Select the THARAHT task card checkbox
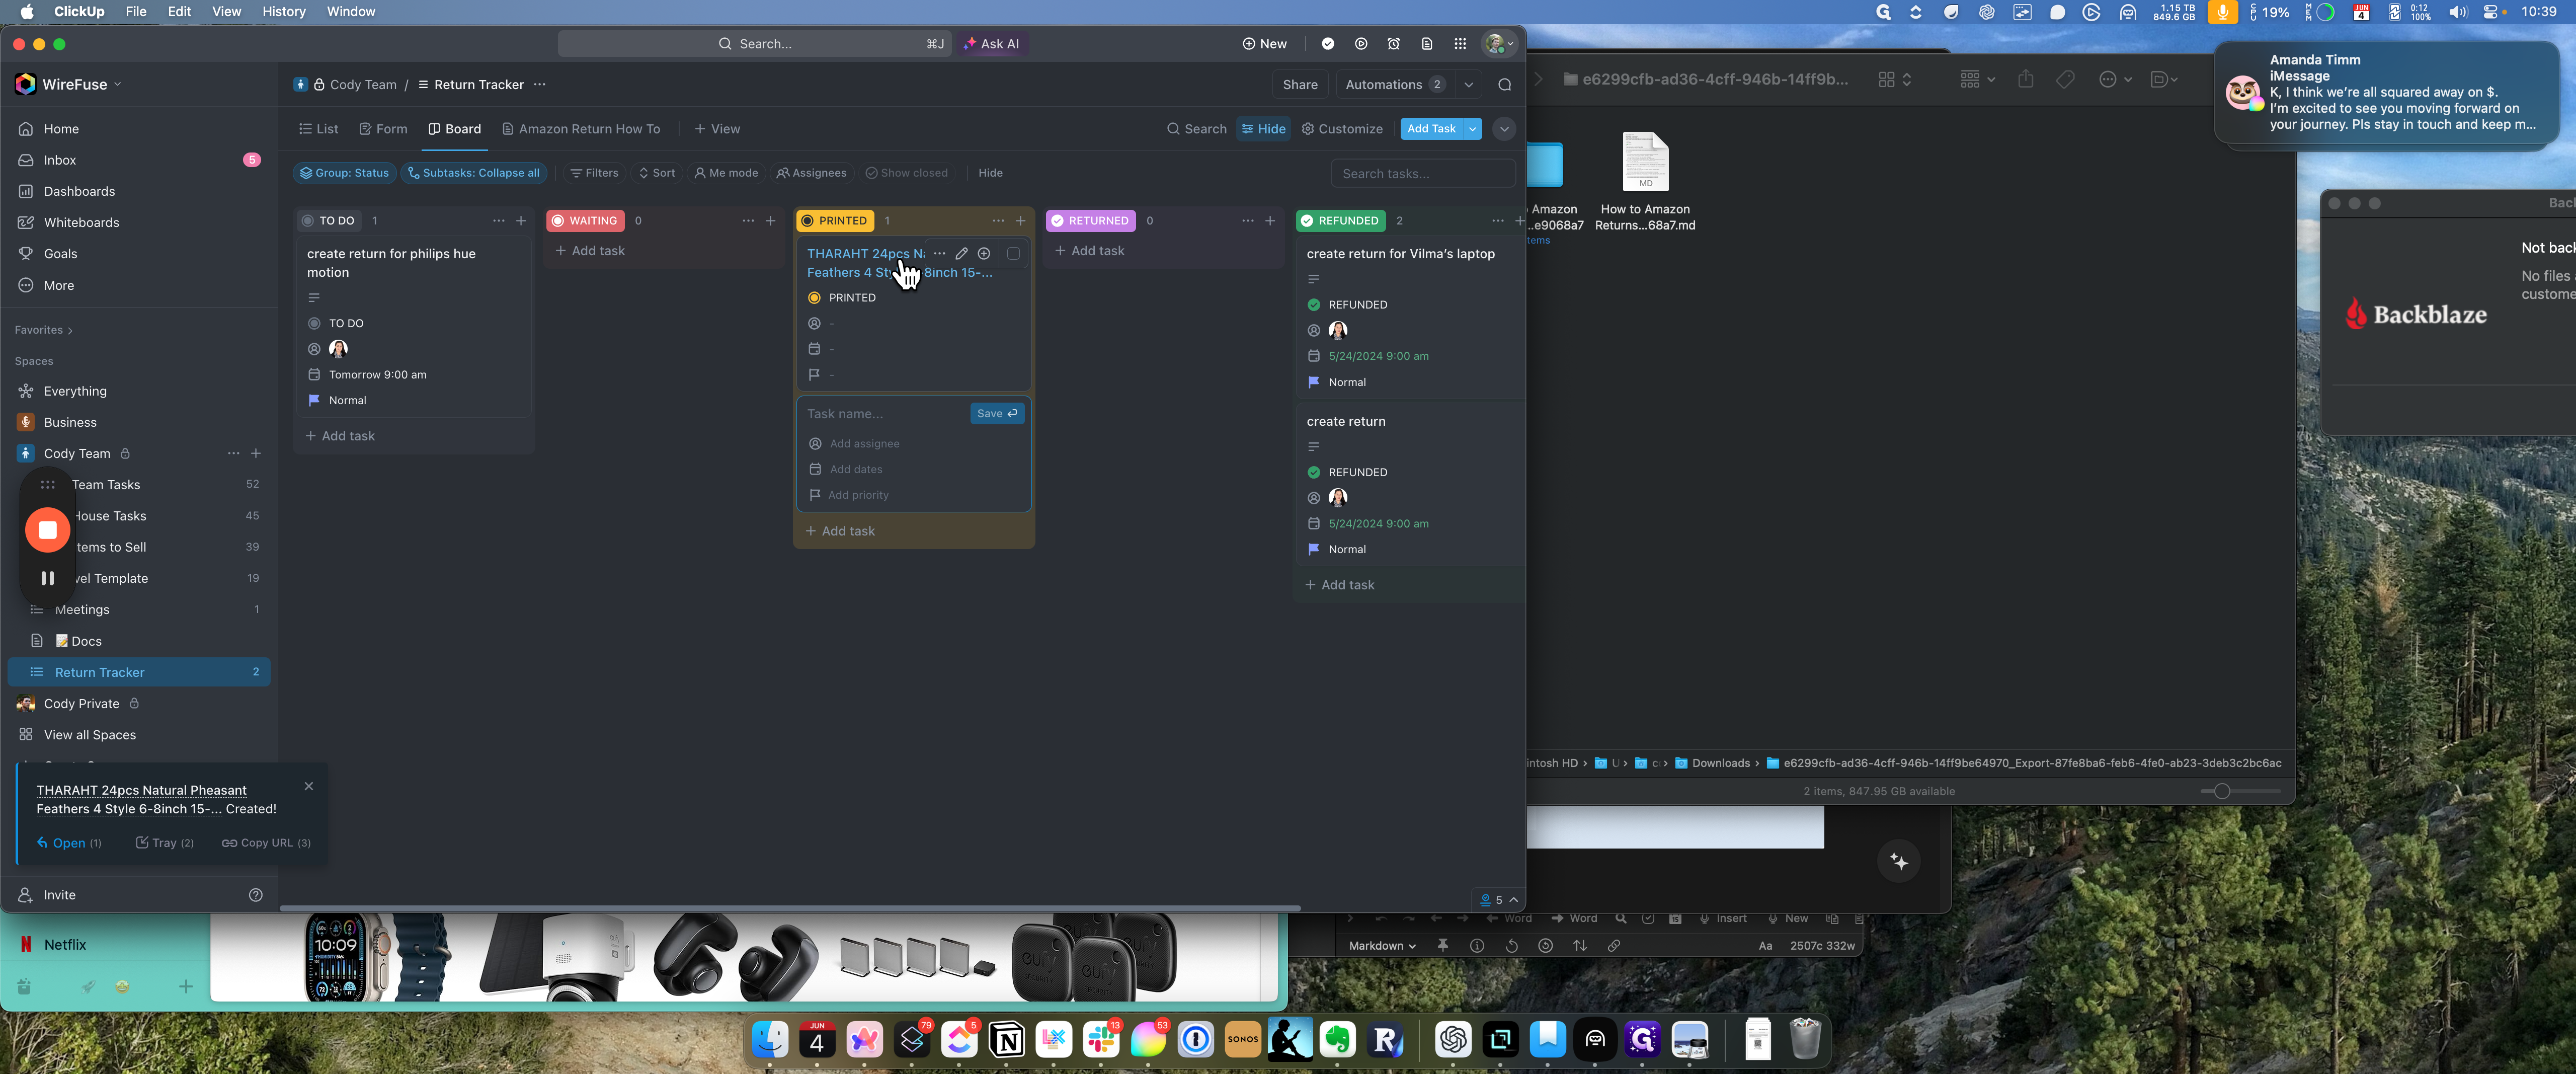This screenshot has width=2576, height=1074. point(1013,254)
